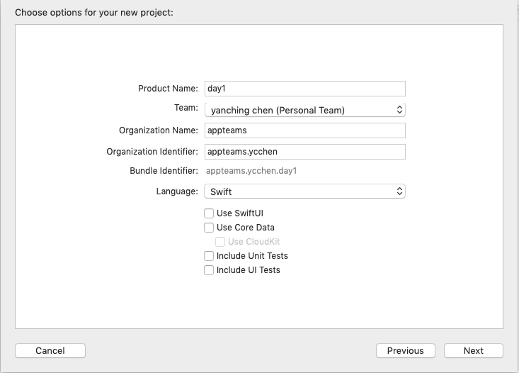Click the bundle identifier value appteams.ycchen.day1
This screenshot has width=519, height=373.
[251, 171]
